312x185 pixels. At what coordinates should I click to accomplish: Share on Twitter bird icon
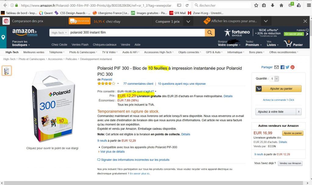click(x=287, y=67)
